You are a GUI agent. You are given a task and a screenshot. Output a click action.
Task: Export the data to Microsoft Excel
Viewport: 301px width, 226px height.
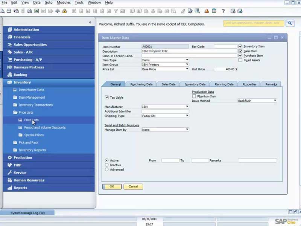point(36,11)
